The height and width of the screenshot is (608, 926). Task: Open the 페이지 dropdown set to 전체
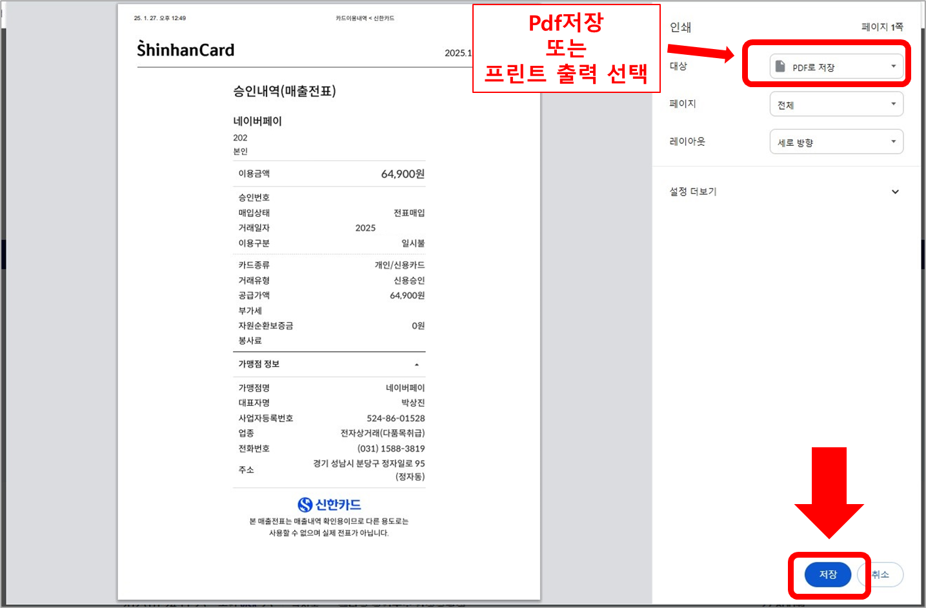click(x=836, y=105)
